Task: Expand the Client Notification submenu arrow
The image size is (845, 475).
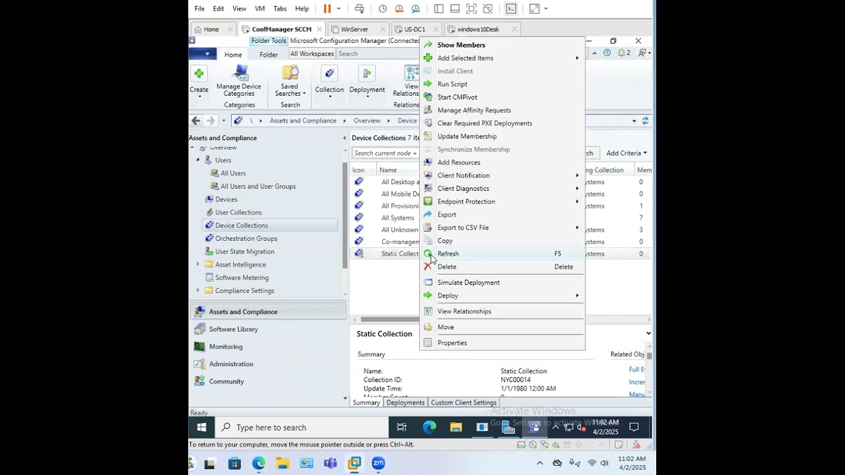Action: [577, 175]
